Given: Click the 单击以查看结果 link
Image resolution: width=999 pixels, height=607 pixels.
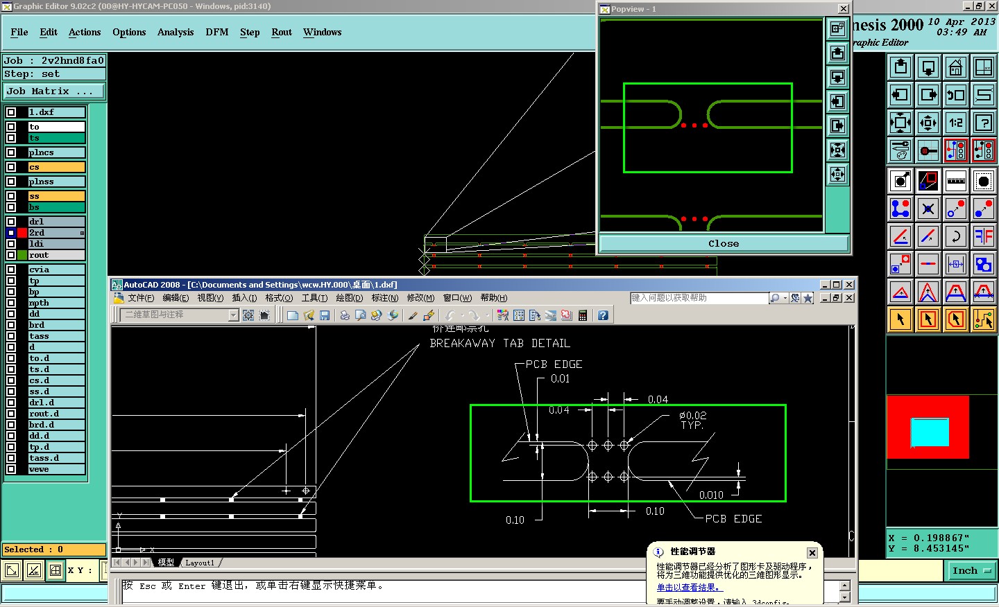Looking at the screenshot, I should (x=690, y=588).
